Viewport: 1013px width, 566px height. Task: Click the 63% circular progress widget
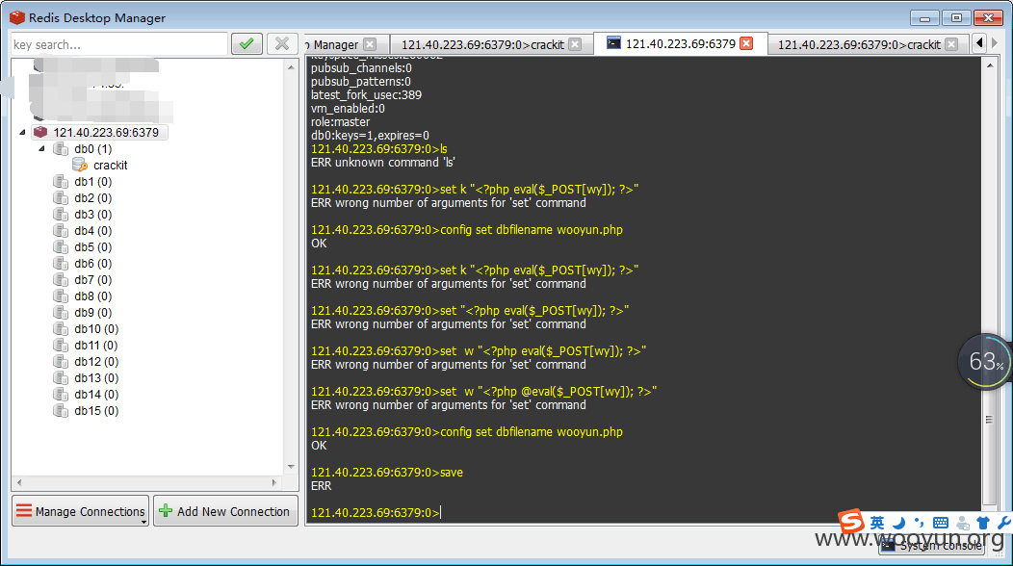(985, 361)
